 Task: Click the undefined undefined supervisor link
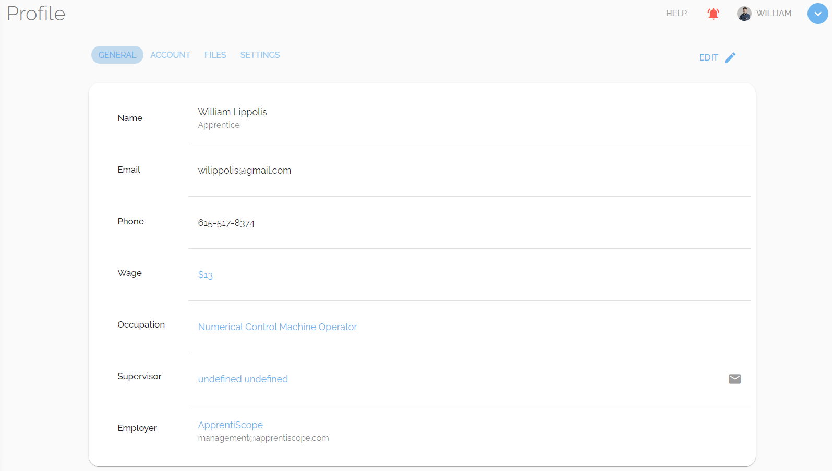click(x=243, y=379)
